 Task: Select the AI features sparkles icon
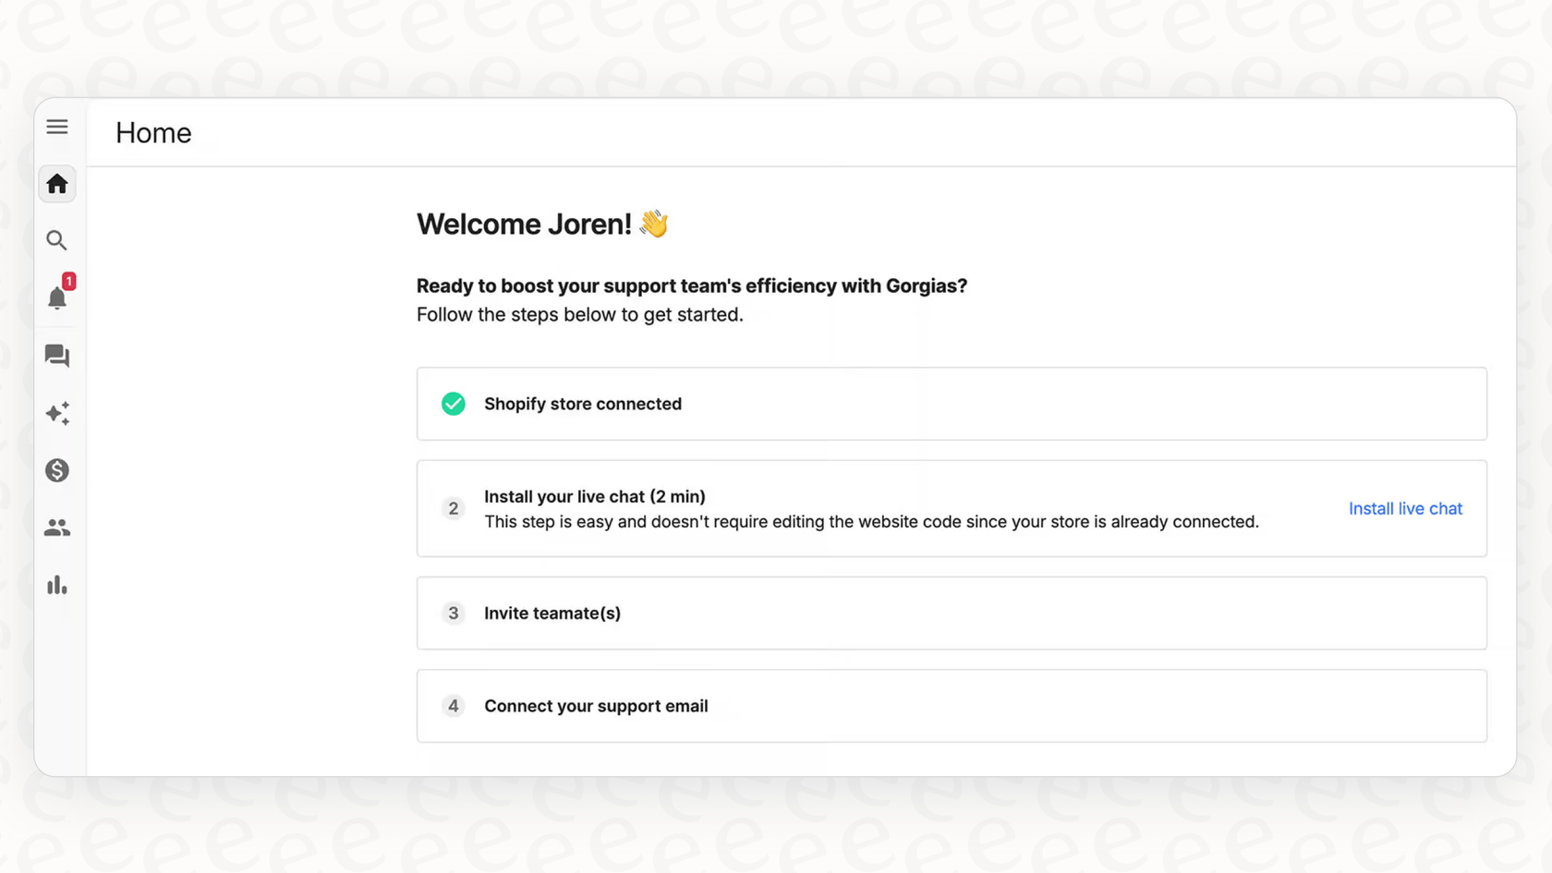(56, 414)
